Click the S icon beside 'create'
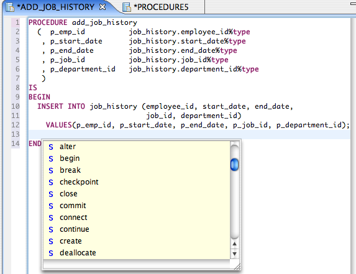 point(51,242)
